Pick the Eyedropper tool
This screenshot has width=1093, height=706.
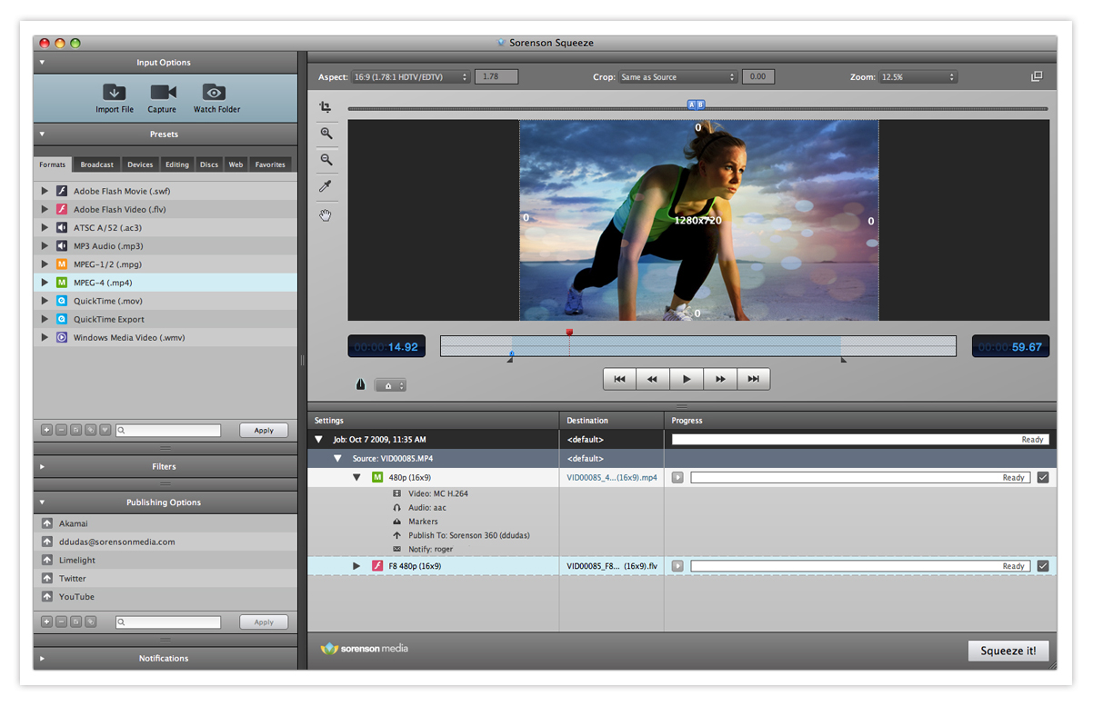point(326,187)
